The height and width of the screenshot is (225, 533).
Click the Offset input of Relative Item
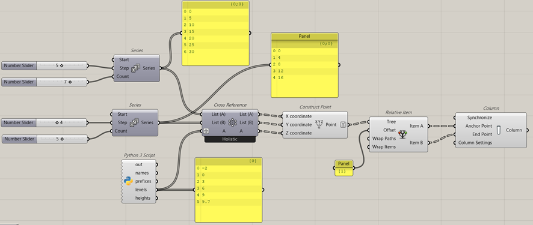pos(389,130)
